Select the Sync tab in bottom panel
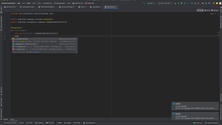222x125 pixels. coord(12,119)
